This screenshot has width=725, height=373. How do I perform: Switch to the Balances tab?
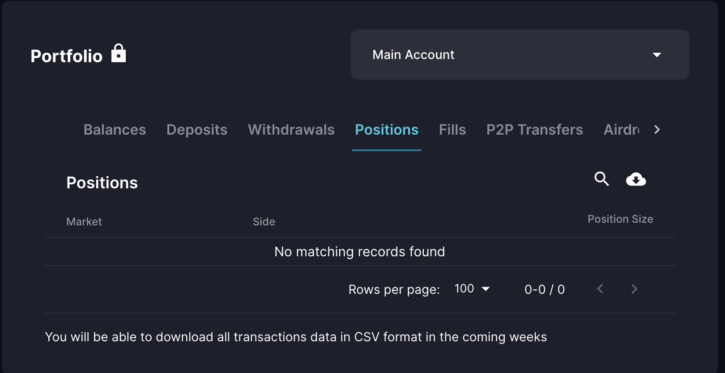click(x=115, y=130)
